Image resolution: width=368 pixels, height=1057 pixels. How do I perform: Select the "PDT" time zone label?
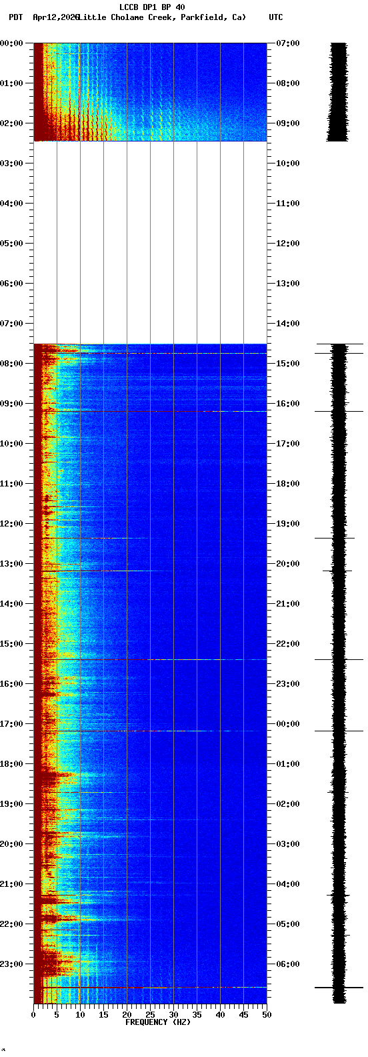point(15,17)
